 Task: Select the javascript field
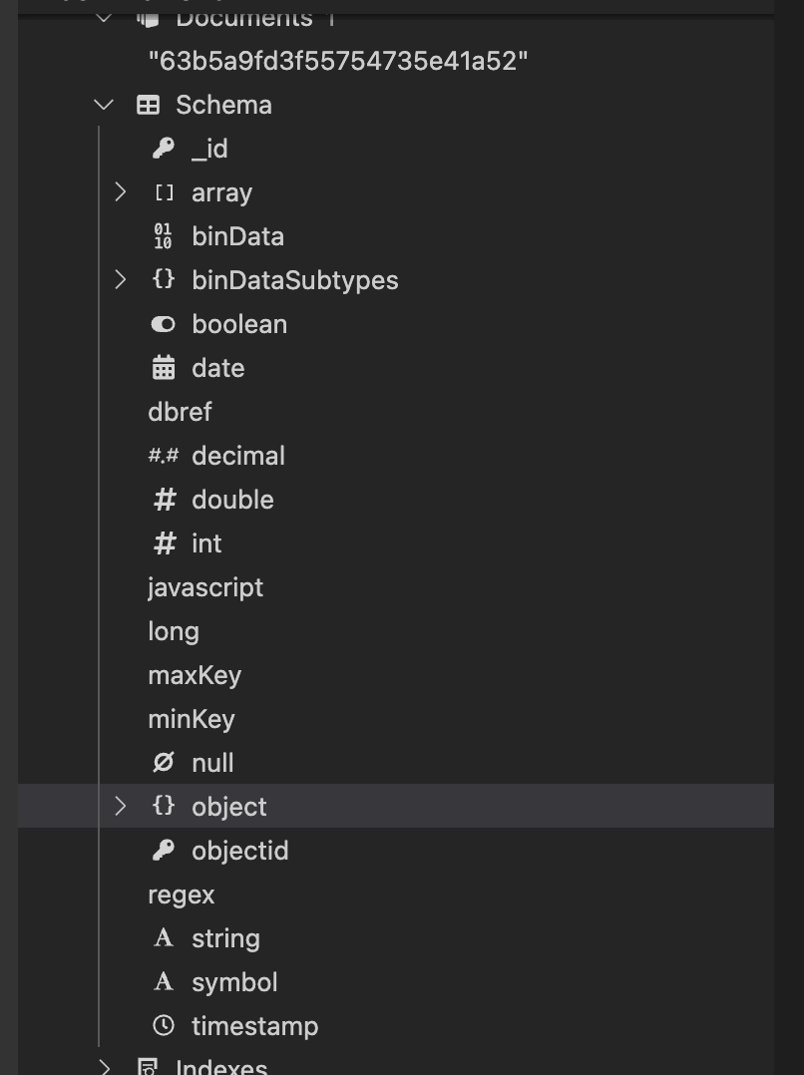[205, 587]
